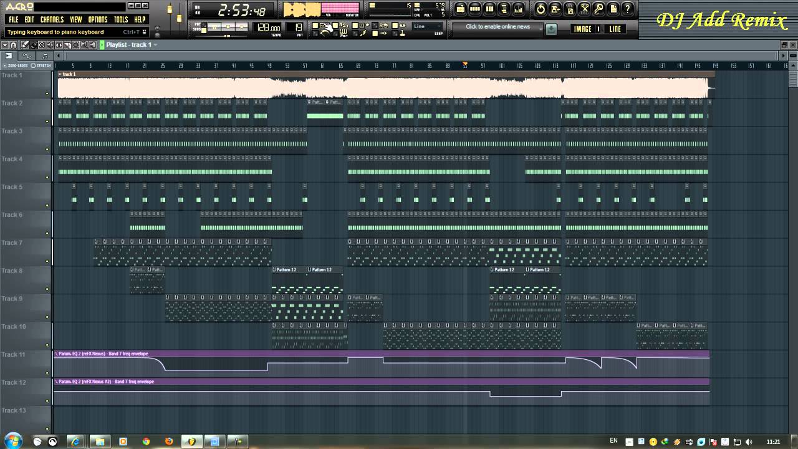Toggle the STRETCH option
This screenshot has width=798, height=449.
point(41,65)
